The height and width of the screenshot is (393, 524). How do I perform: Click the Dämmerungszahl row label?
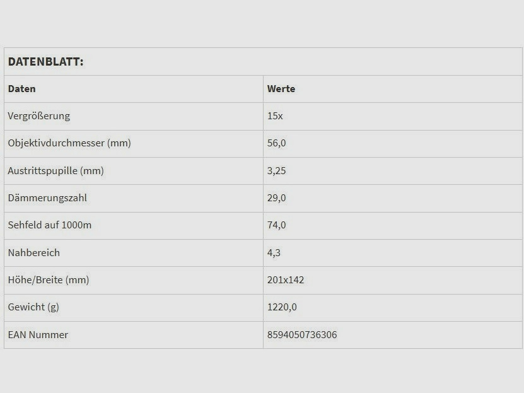click(47, 198)
